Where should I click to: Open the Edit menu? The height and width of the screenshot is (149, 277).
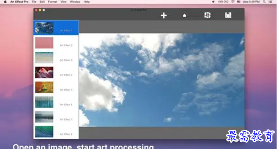pyautogui.click(x=42, y=2)
